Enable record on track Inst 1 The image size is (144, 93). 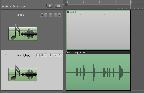point(50,15)
